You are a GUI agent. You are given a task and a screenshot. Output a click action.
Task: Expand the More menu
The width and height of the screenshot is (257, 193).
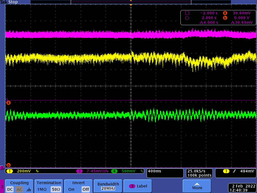(x=197, y=186)
